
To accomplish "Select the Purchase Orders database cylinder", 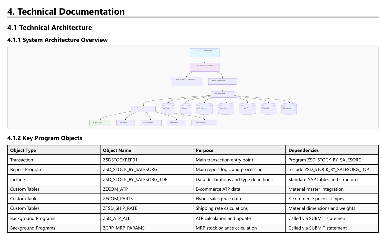I will pyautogui.click(x=269, y=109).
